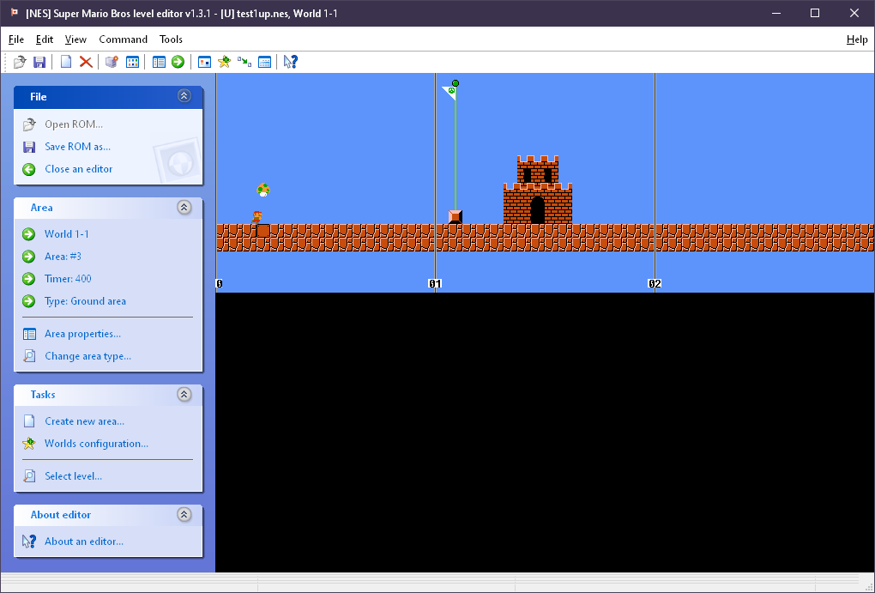Open the Help menu
This screenshot has width=875, height=593.
[857, 39]
